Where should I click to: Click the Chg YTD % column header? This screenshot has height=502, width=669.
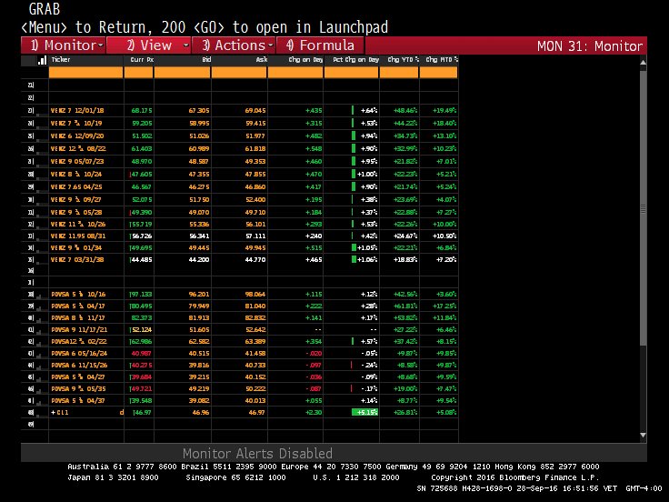click(x=402, y=60)
